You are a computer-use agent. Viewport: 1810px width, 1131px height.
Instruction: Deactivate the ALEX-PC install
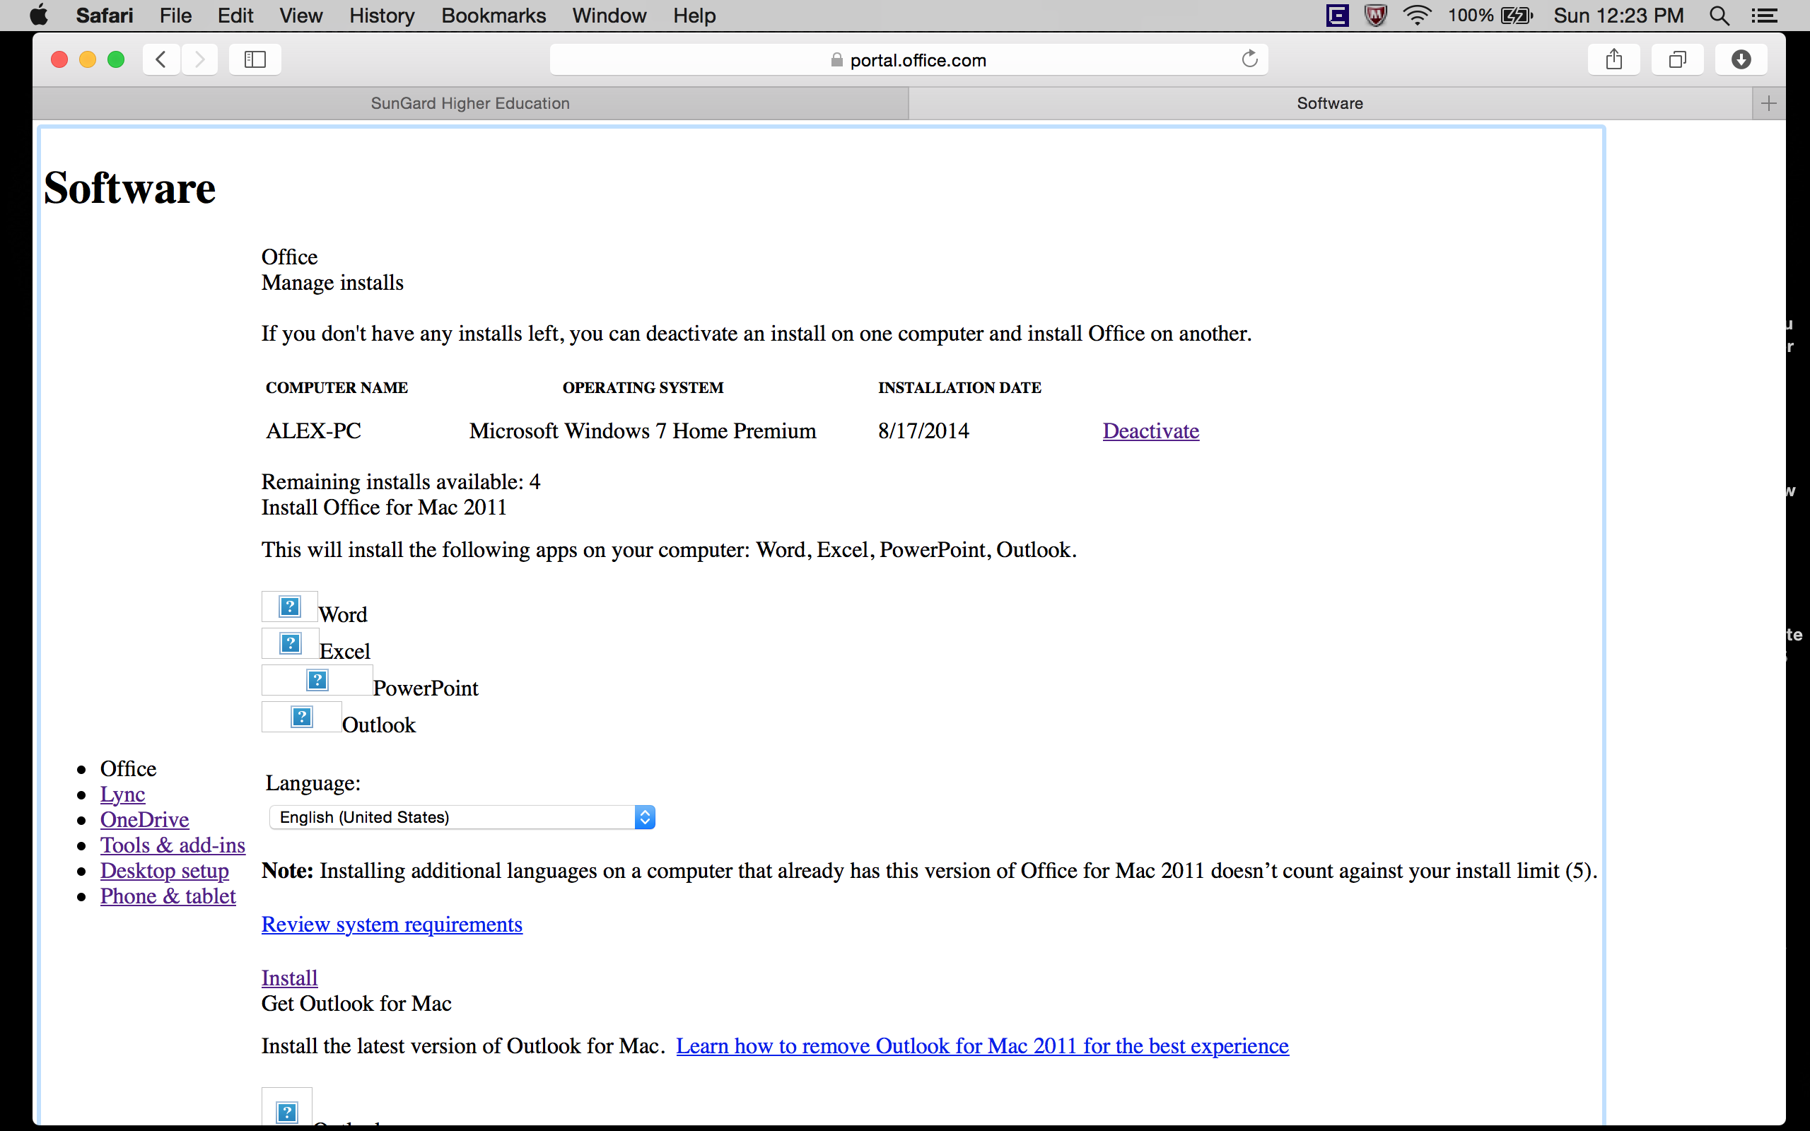point(1150,430)
